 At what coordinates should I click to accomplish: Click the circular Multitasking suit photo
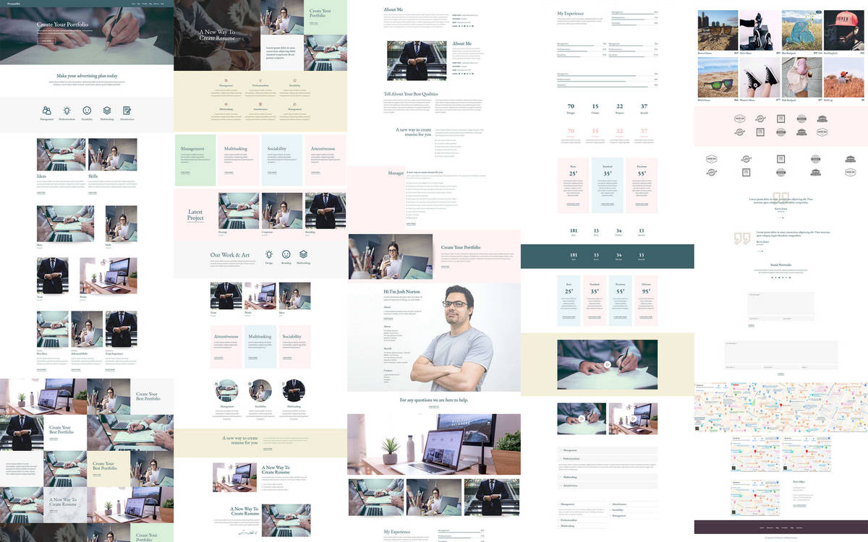coord(294,391)
